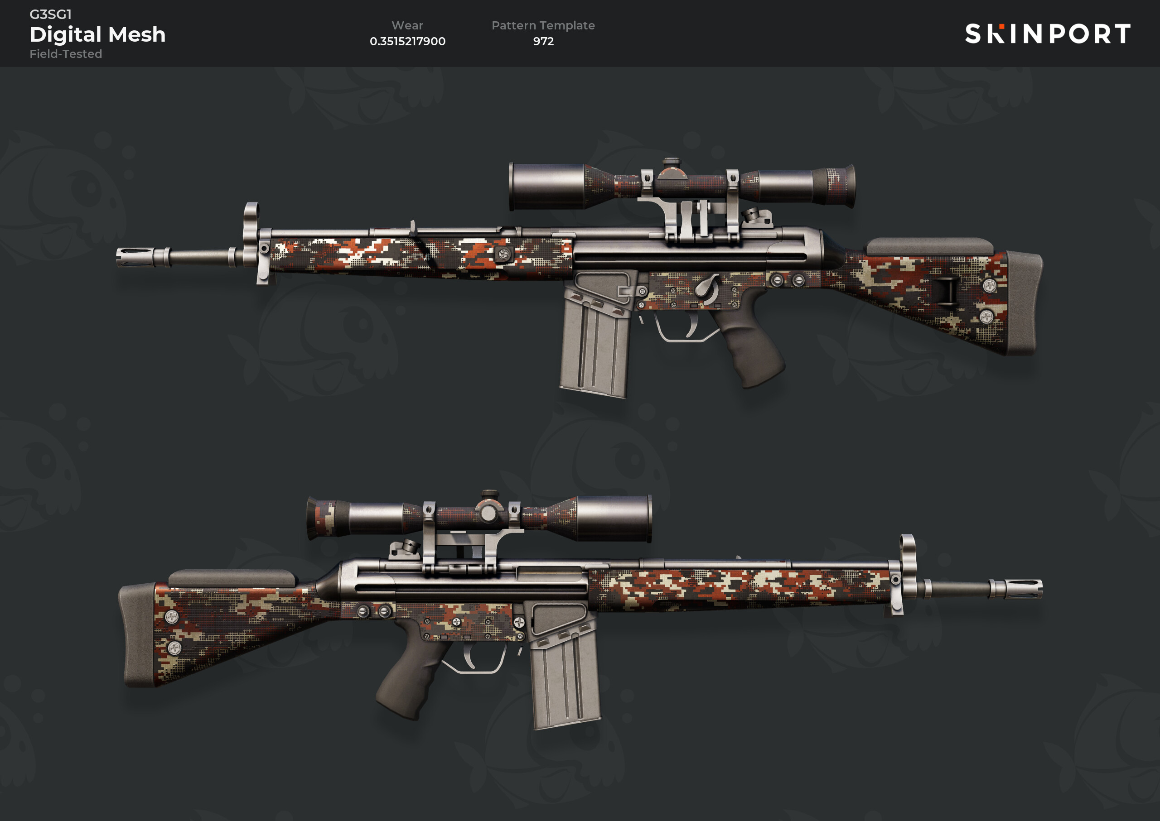Click the pattern template number 972
Image resolution: width=1160 pixels, height=821 pixels.
click(543, 41)
